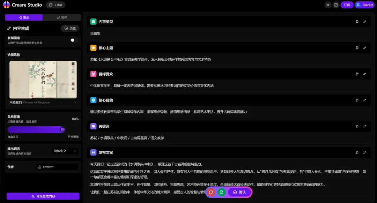This screenshot has width=377, height=203.
Task: Open the 简体中文 output language dropdown
Action: (65, 151)
